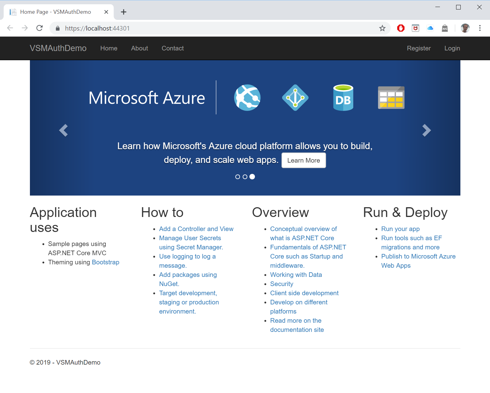Screen dimensions: 490x393
Task: Click the Learn More button
Action: pyautogui.click(x=303, y=160)
